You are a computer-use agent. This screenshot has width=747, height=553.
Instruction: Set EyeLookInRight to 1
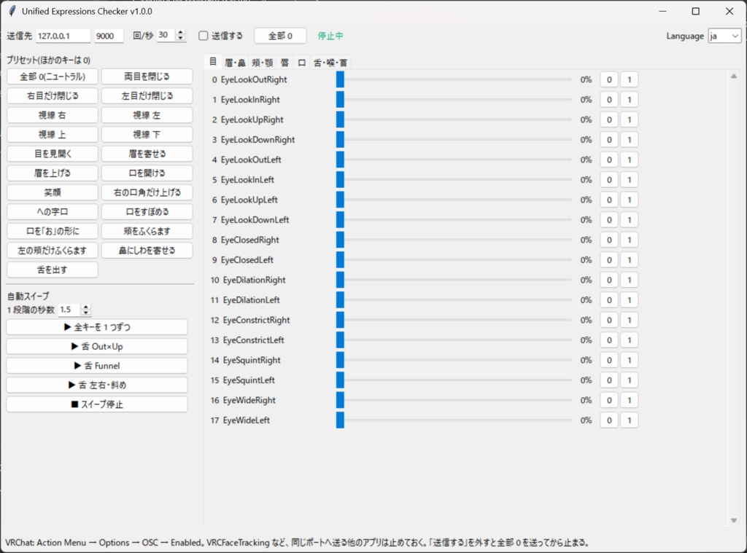tap(630, 100)
